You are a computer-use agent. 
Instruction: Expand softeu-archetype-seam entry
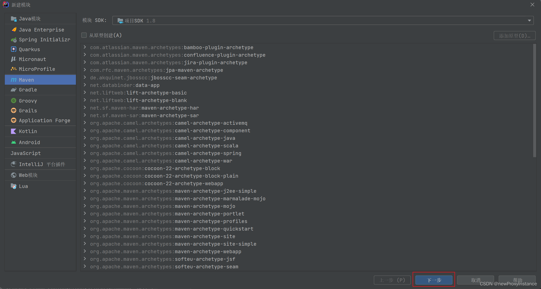85,266
